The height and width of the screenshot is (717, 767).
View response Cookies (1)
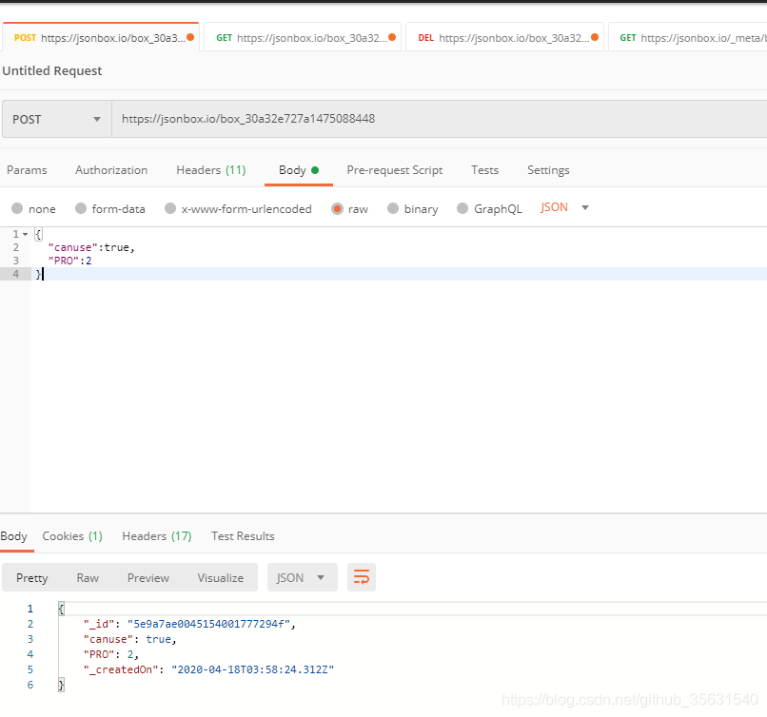[72, 535]
